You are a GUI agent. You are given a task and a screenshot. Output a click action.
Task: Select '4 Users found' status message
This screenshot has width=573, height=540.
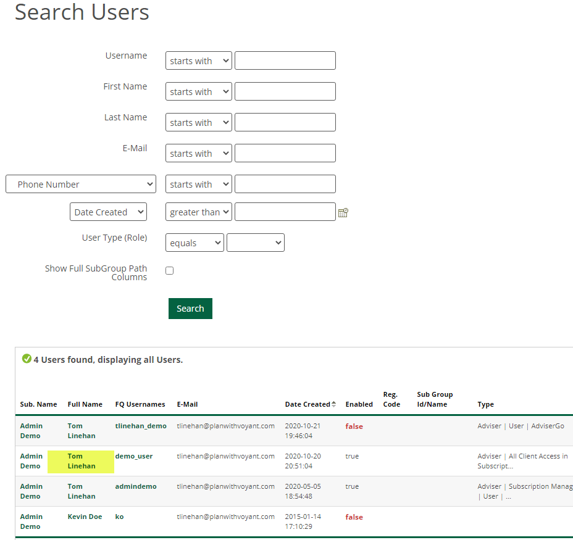pyautogui.click(x=108, y=360)
